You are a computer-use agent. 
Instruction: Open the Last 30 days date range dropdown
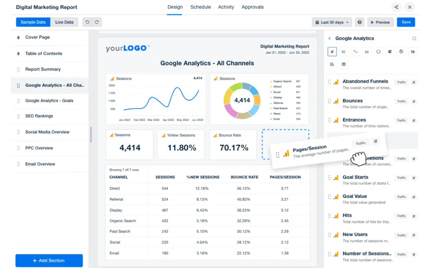(x=331, y=22)
